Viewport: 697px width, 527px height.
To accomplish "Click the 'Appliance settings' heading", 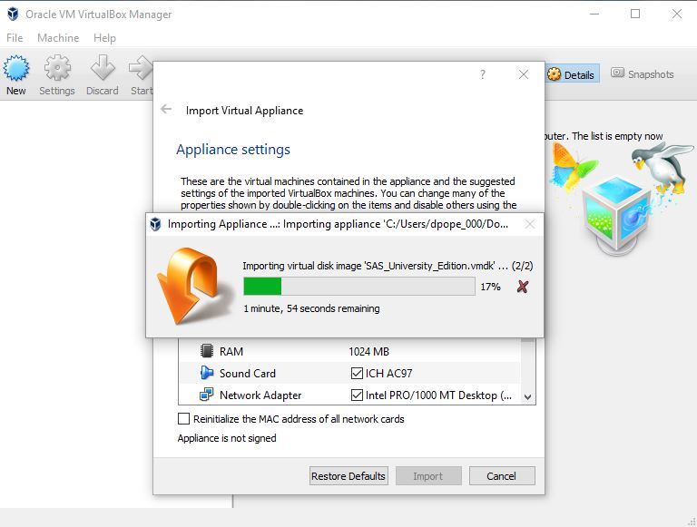I will point(233,150).
